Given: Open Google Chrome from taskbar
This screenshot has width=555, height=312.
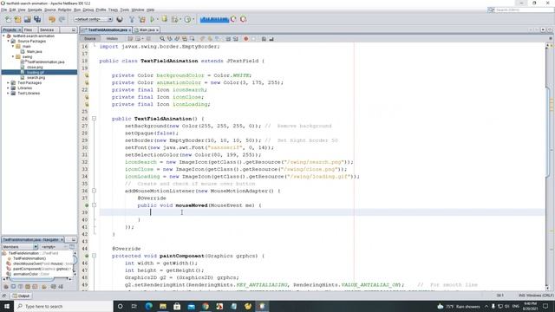Looking at the screenshot, I should (206, 306).
